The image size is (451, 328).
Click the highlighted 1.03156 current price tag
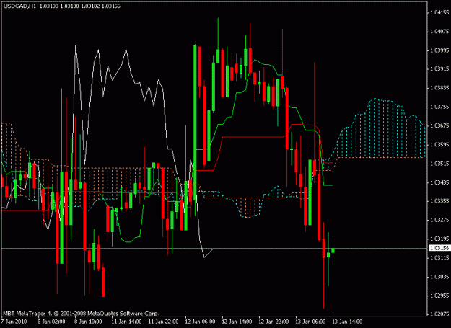point(439,248)
